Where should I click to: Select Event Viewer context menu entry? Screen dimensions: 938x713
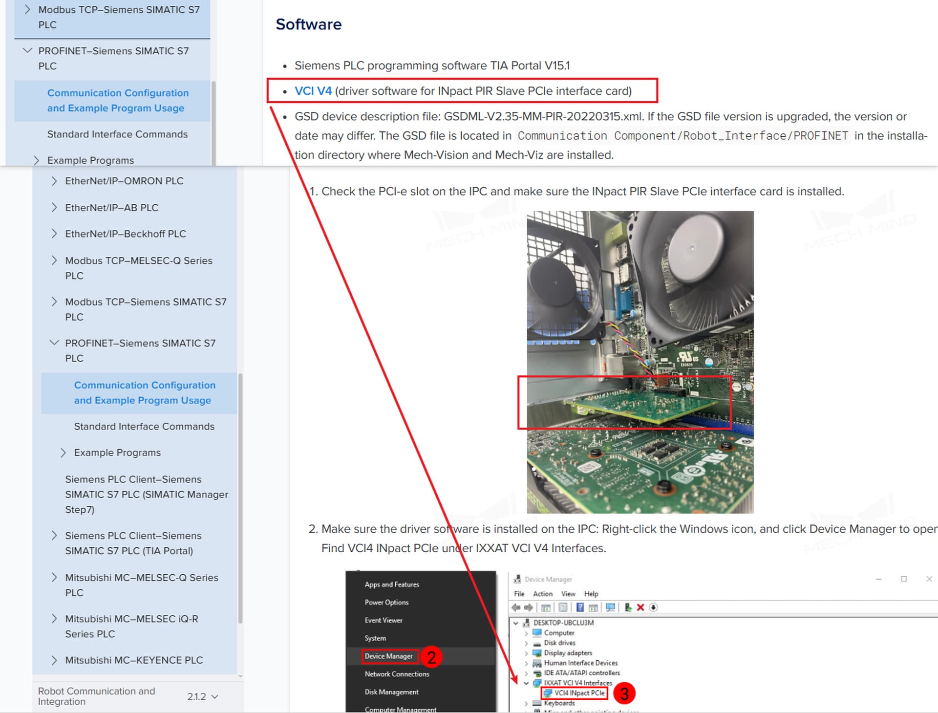pyautogui.click(x=384, y=620)
